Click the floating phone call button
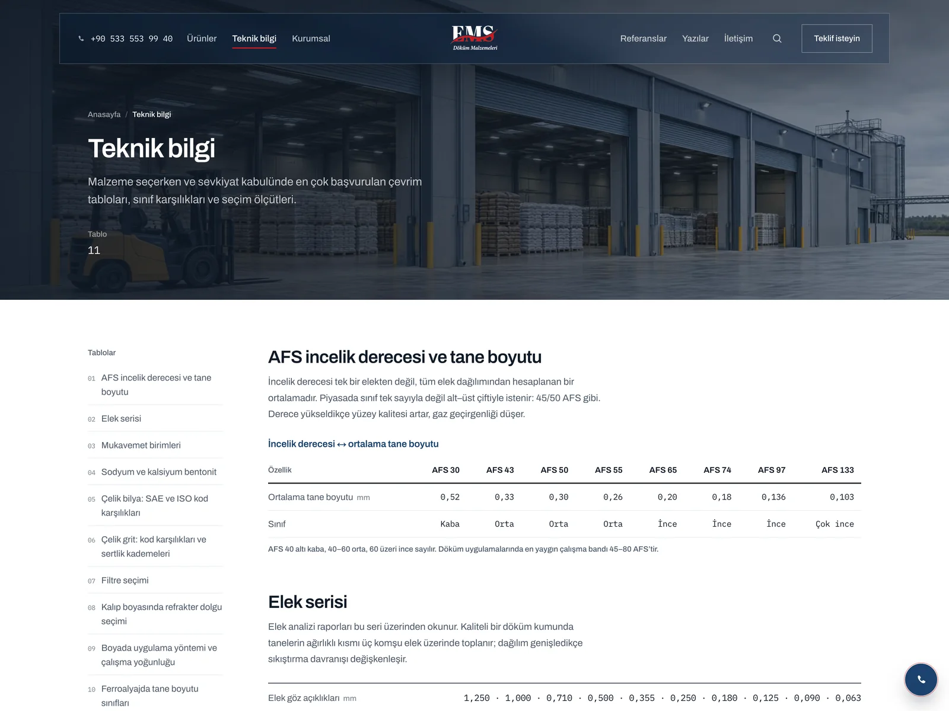This screenshot has height=711, width=949. coord(921,680)
